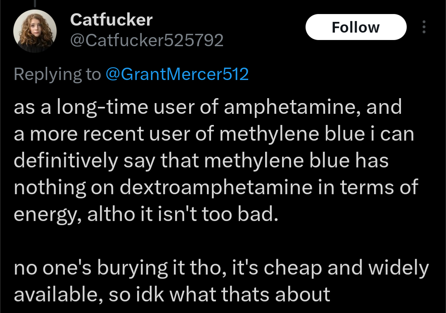
Task: Open the reply author's profile picture
Action: tap(35, 31)
